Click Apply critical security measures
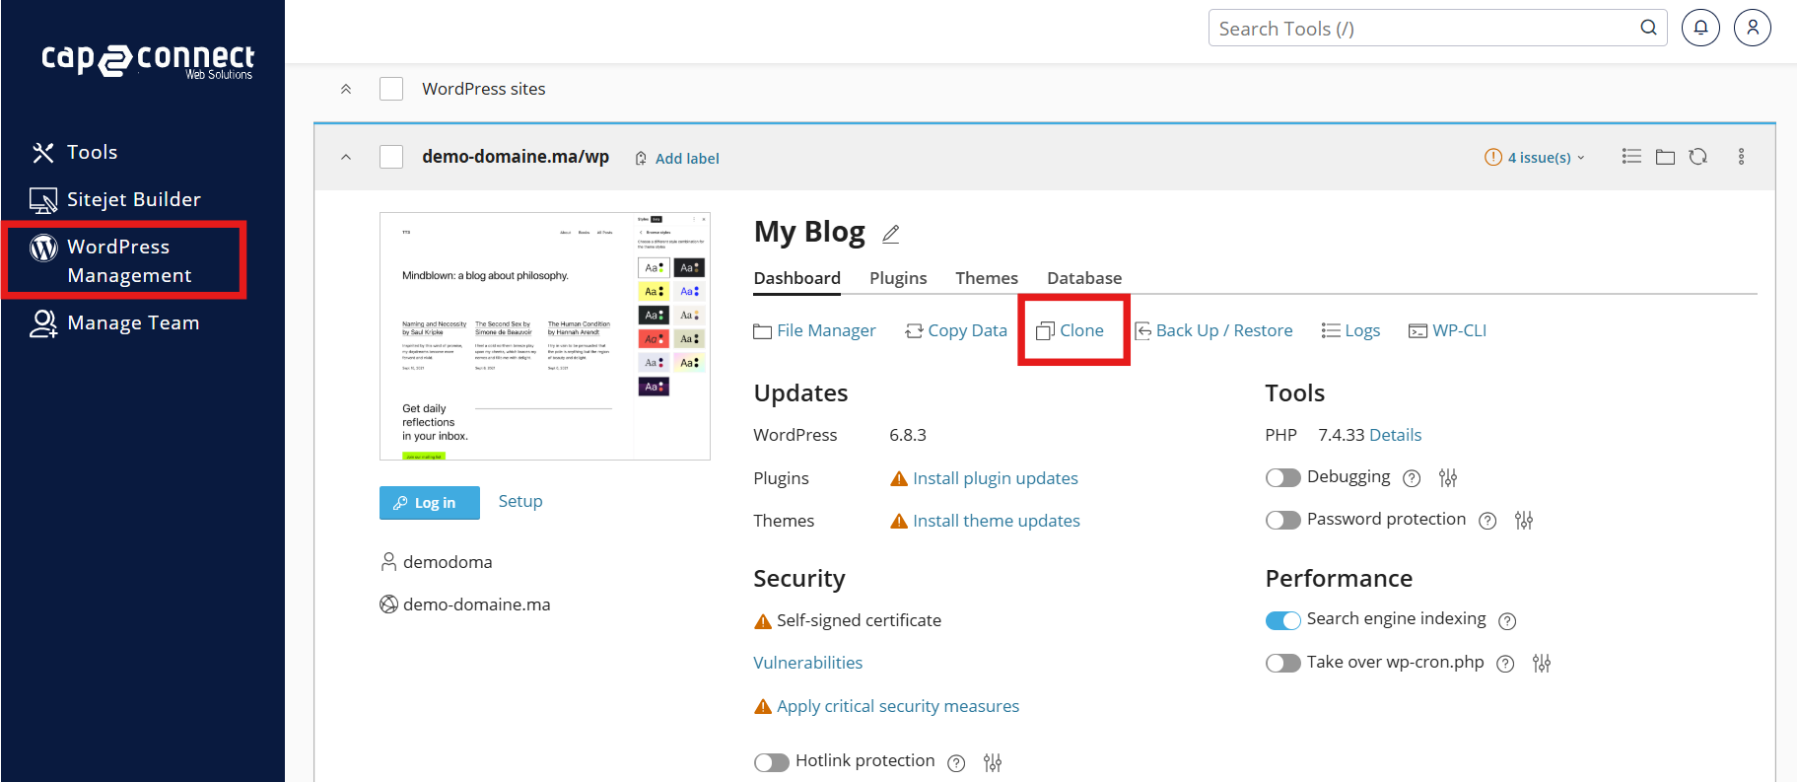This screenshot has height=782, width=1797. 898,706
